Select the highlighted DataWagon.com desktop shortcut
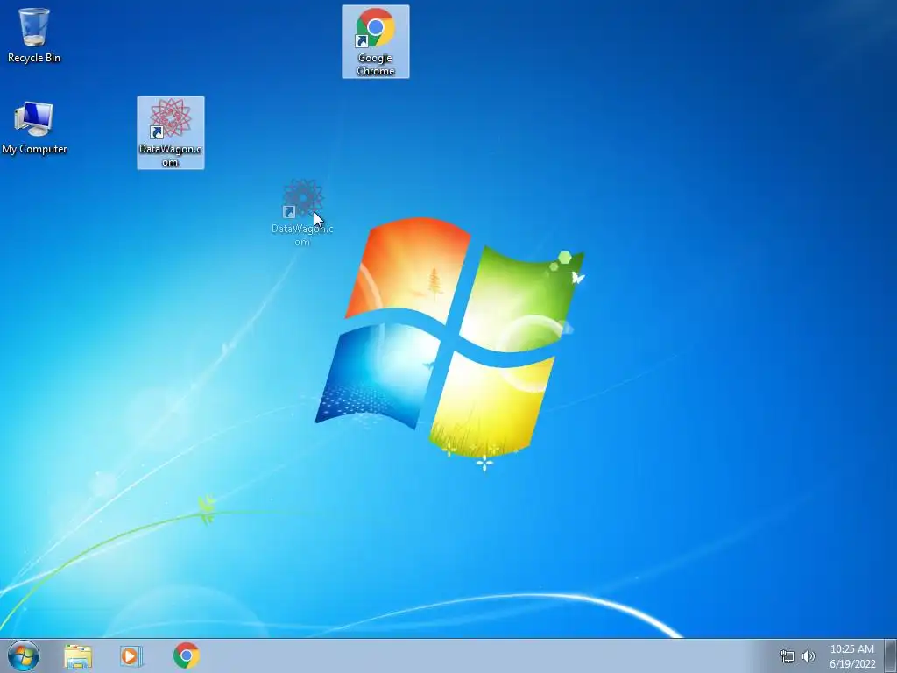Image resolution: width=897 pixels, height=673 pixels. (171, 133)
